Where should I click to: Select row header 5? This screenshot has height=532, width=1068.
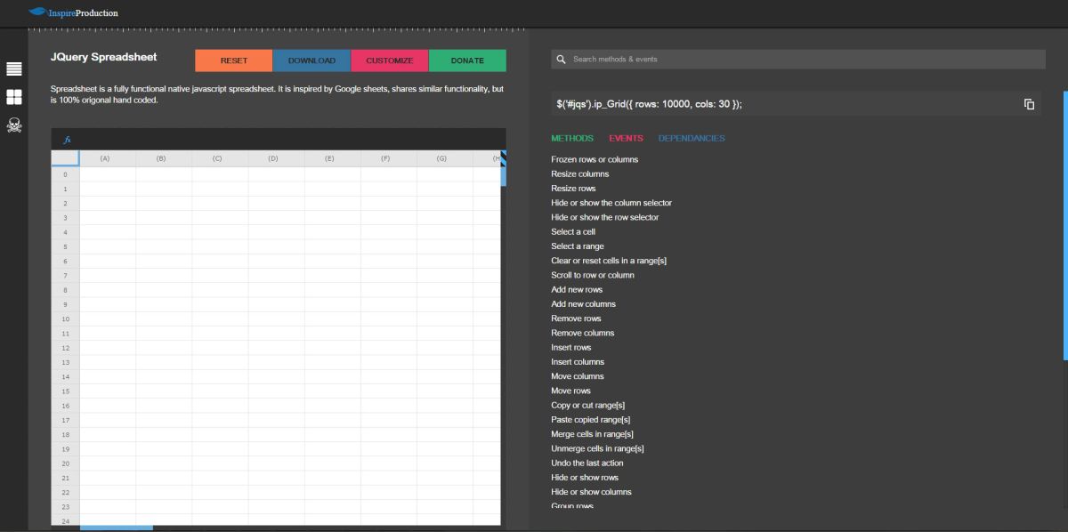click(x=65, y=246)
